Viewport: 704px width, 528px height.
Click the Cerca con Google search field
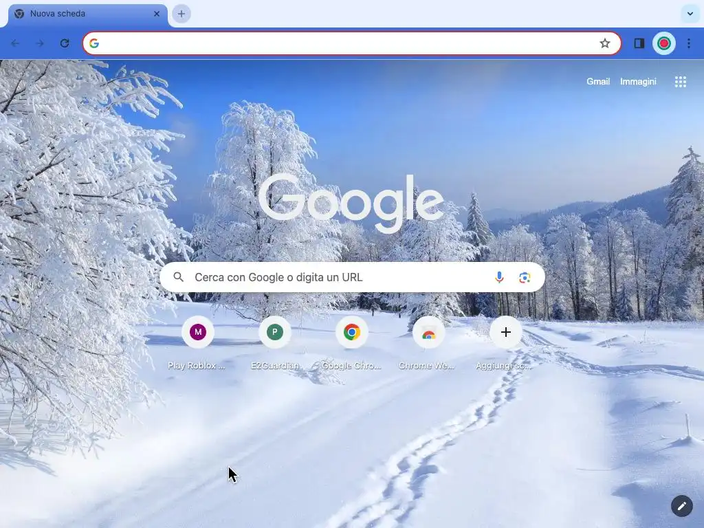point(352,277)
